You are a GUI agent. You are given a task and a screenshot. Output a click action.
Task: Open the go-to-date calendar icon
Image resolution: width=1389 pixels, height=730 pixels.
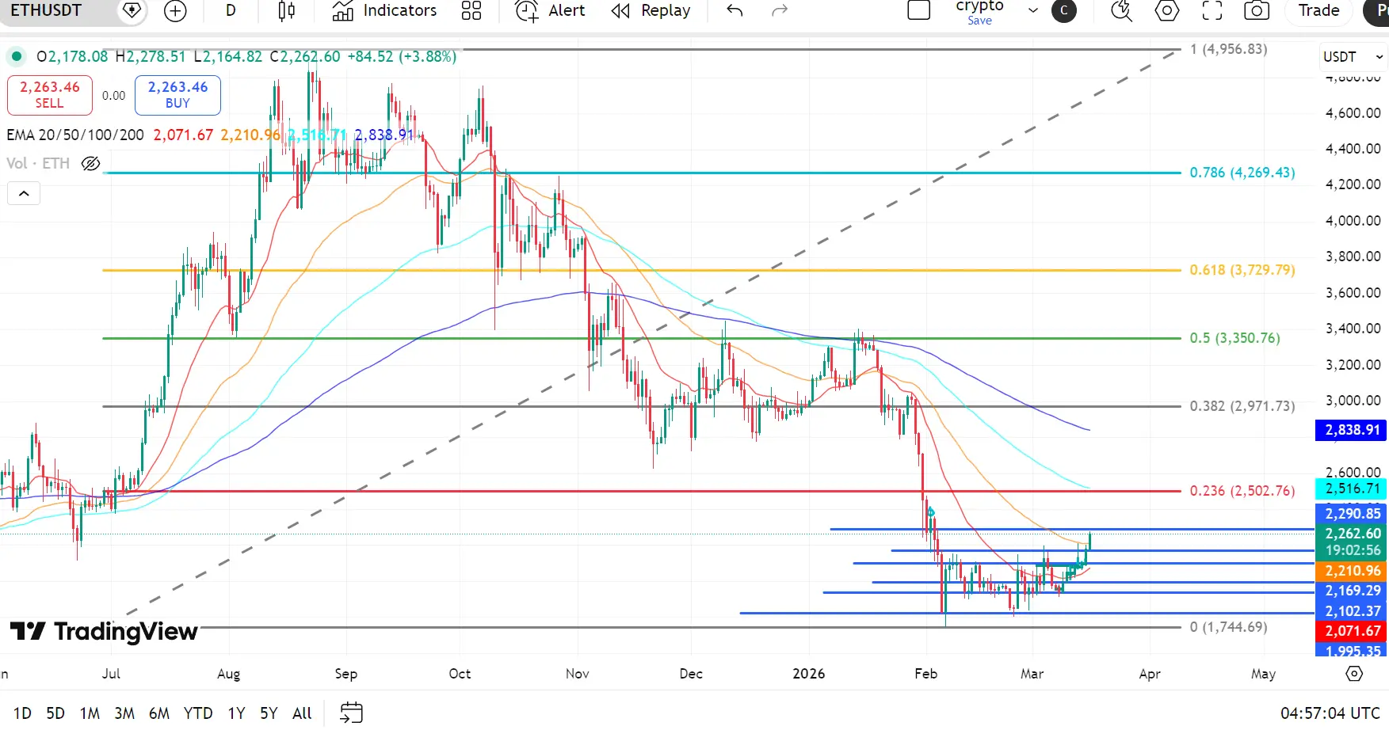(x=351, y=713)
